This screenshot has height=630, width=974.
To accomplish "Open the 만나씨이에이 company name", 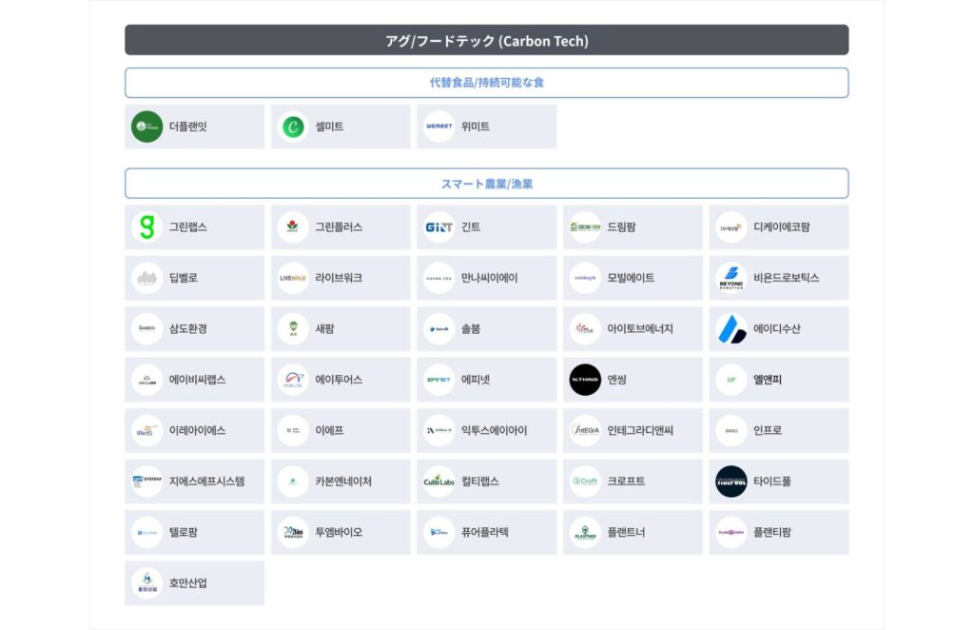I will pyautogui.click(x=490, y=278).
